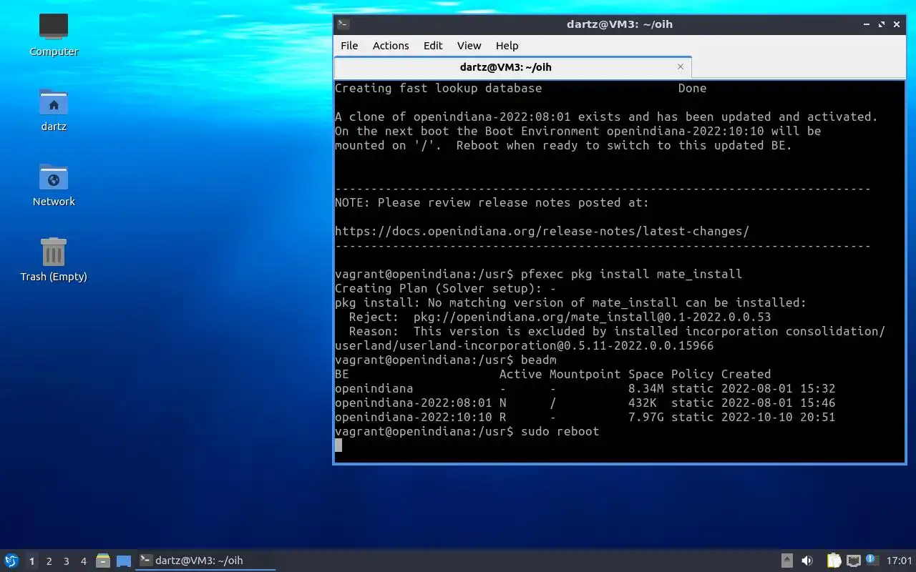Open the Lubuntu application menu
The height and width of the screenshot is (572, 916).
pyautogui.click(x=11, y=561)
